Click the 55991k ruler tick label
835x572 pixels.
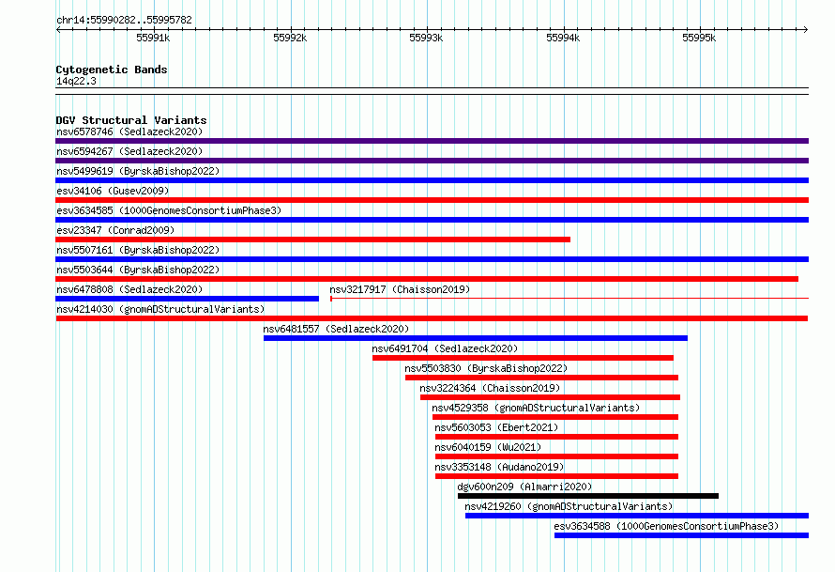[153, 39]
